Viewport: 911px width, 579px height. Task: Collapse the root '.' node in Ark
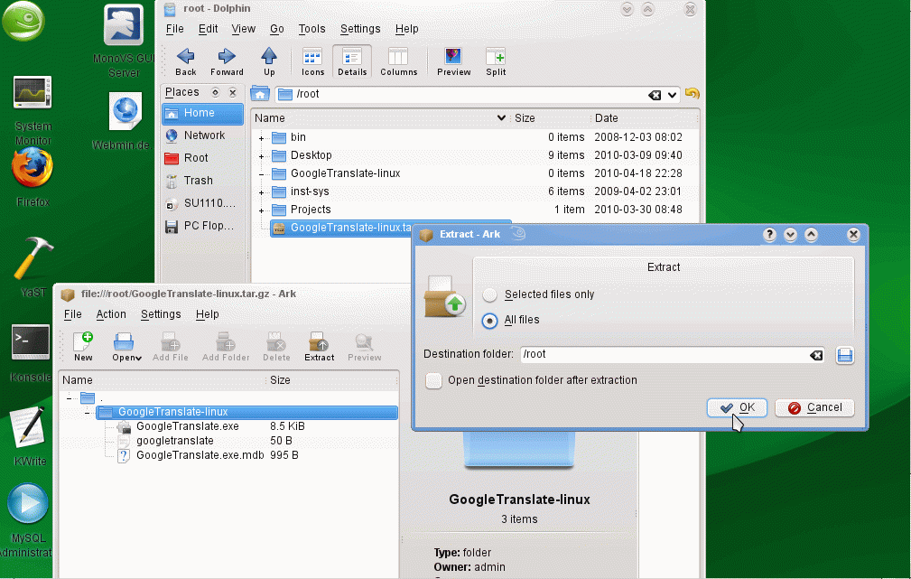(x=70, y=398)
